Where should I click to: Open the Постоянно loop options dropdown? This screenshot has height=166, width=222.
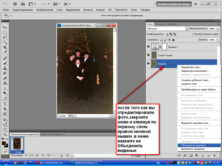click(x=18, y=155)
